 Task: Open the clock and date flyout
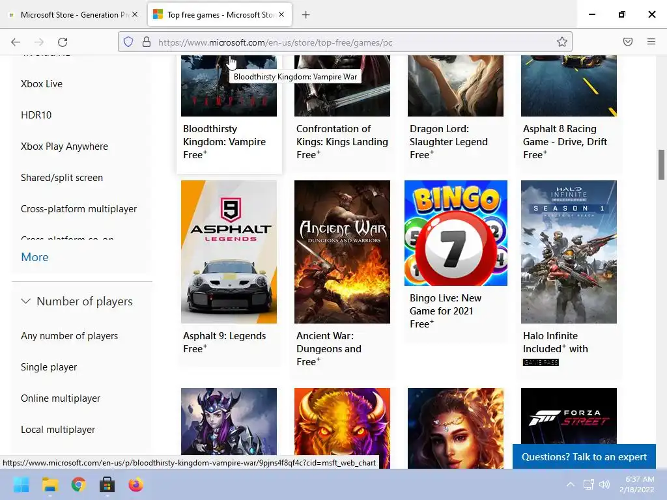click(637, 484)
